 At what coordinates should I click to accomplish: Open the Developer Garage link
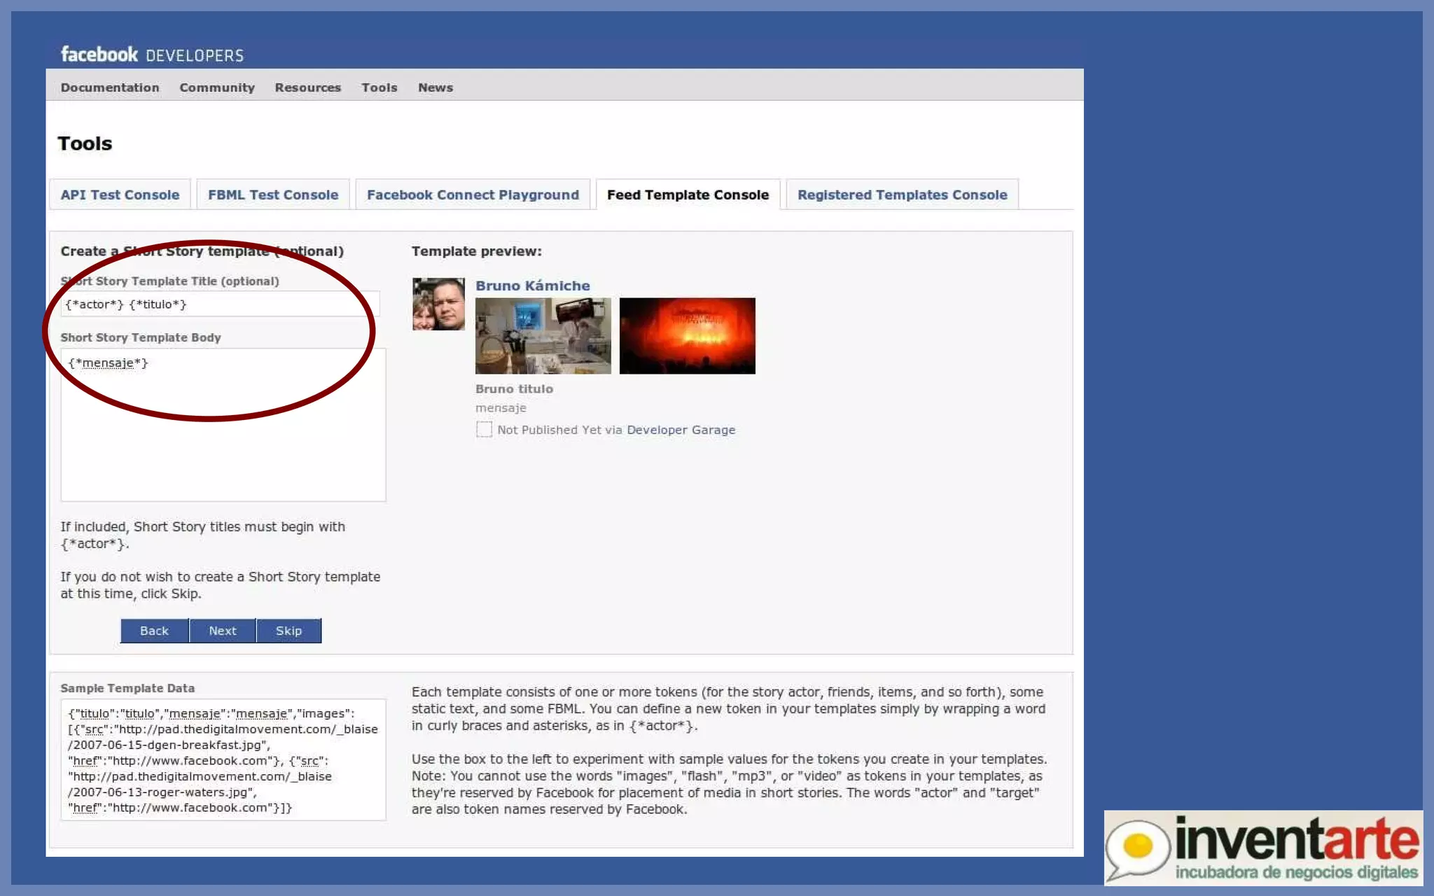(x=681, y=430)
